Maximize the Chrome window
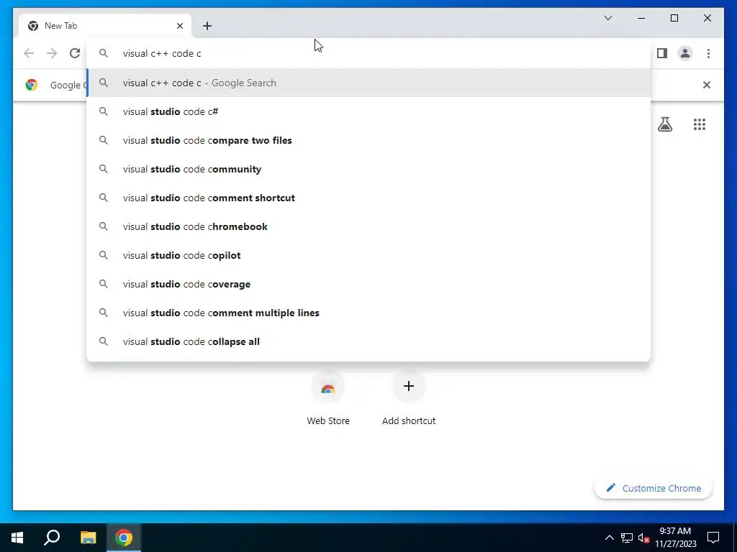 coord(674,18)
